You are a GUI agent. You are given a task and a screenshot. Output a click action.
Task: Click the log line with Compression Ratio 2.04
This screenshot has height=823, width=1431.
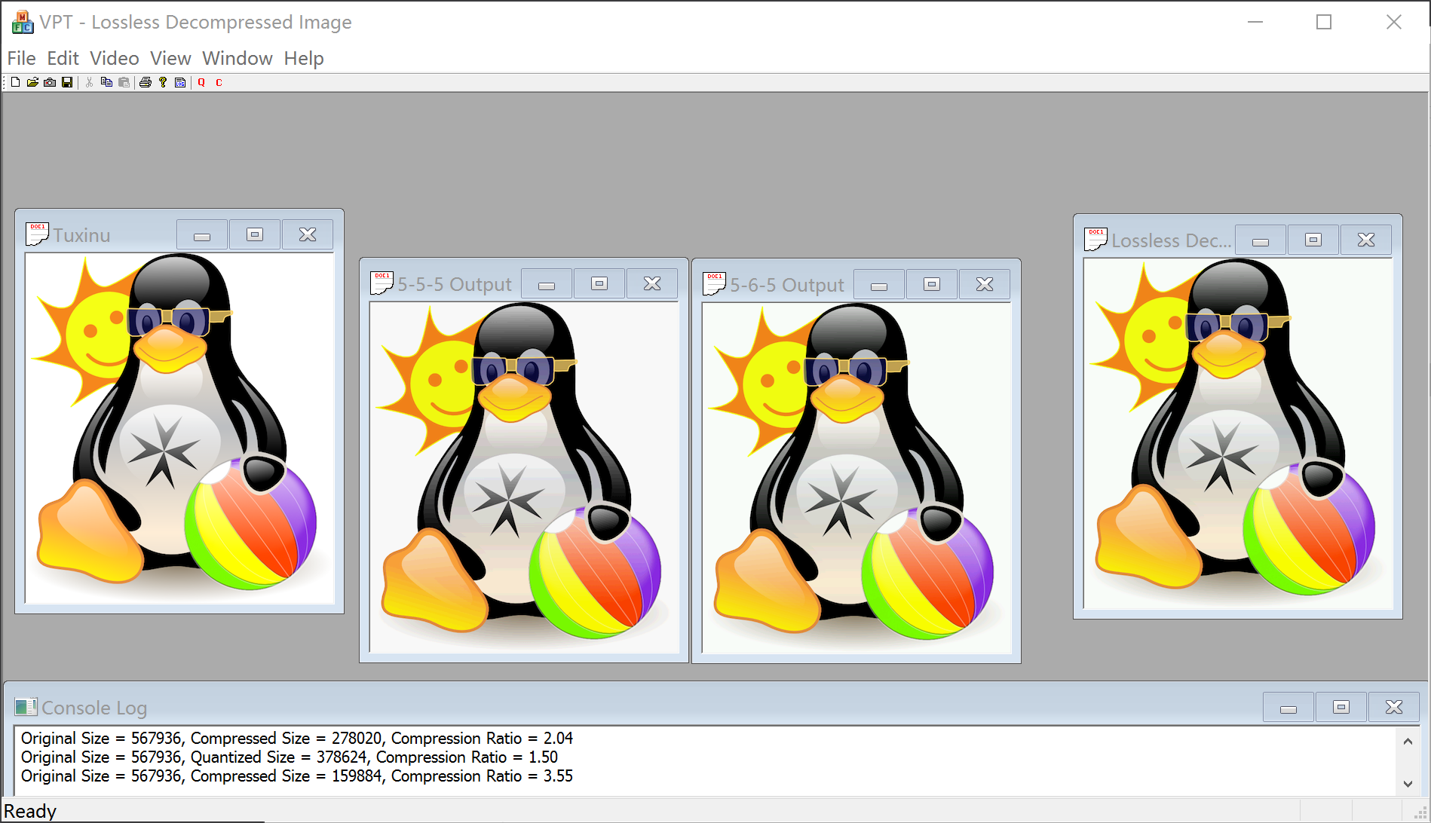pos(297,738)
